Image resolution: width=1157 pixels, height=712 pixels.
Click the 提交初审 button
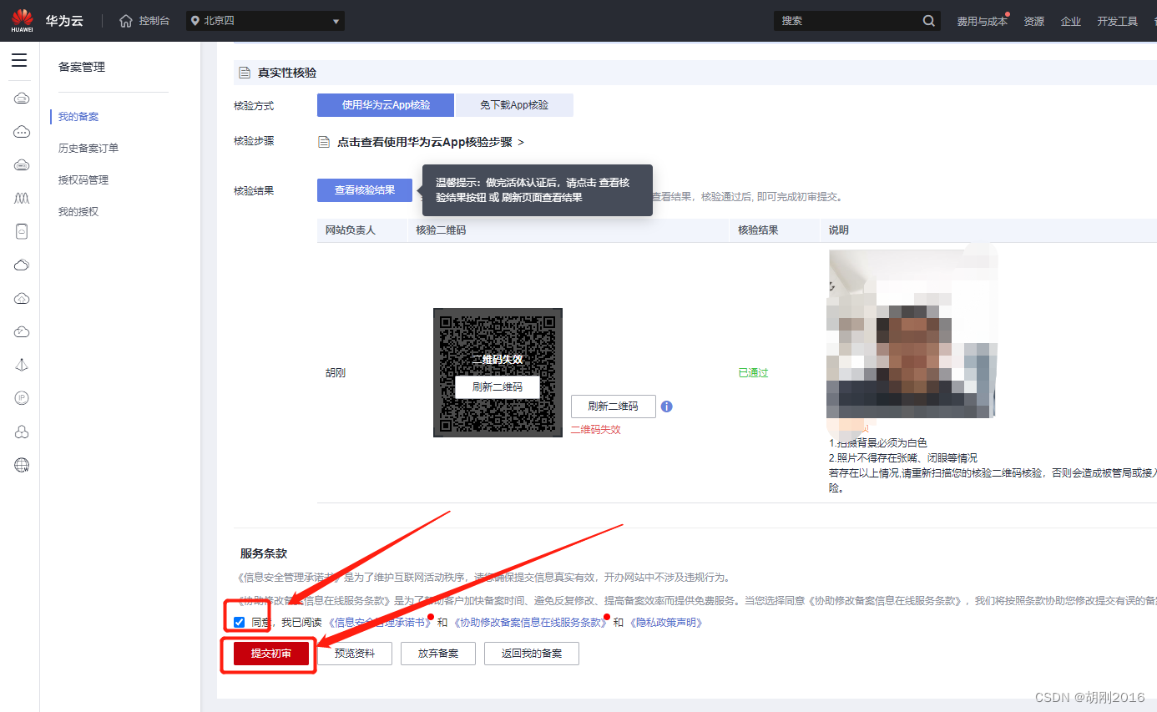coord(271,654)
